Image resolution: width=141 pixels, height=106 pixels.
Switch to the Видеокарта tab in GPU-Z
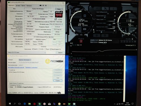point(12,5)
